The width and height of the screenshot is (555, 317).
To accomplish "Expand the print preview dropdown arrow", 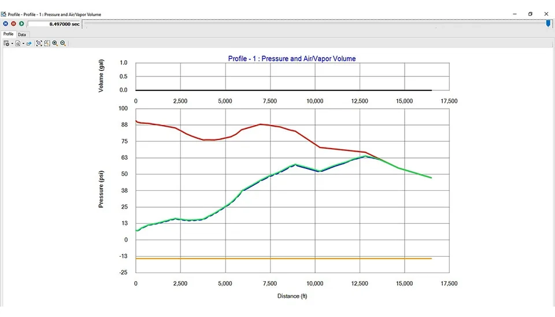I will (x=23, y=44).
